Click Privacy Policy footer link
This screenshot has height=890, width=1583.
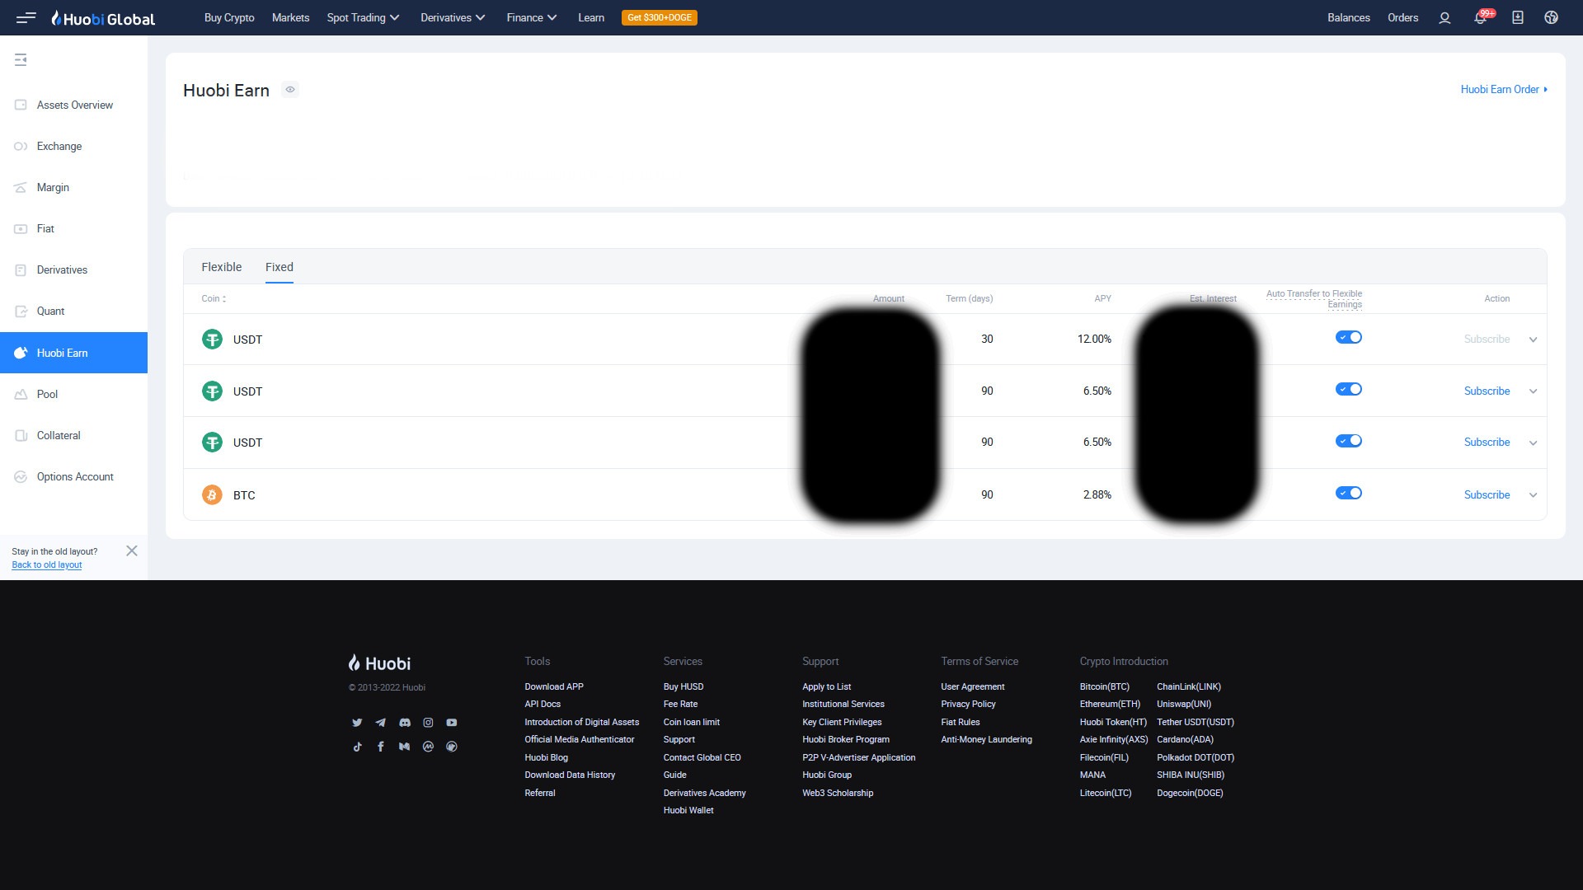[968, 704]
